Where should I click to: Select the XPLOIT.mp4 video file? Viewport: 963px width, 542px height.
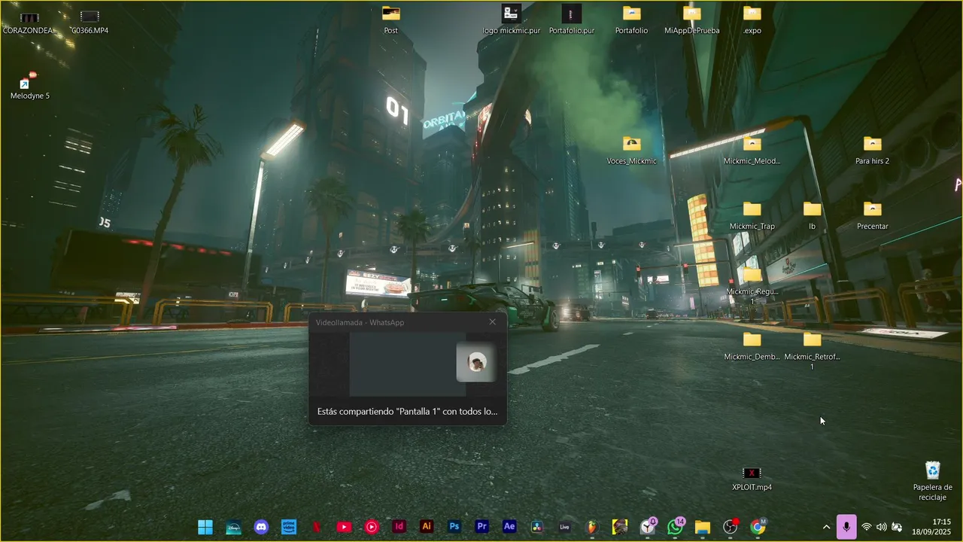click(752, 478)
